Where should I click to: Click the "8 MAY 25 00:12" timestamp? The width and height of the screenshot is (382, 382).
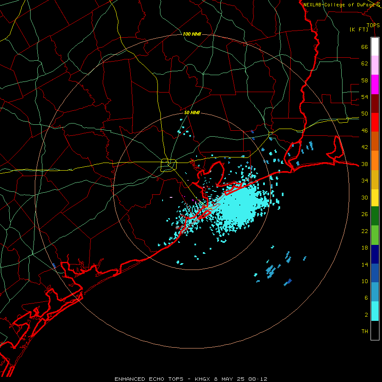(x=241, y=379)
